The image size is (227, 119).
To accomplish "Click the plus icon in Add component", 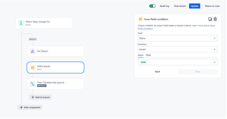I will [21, 108].
